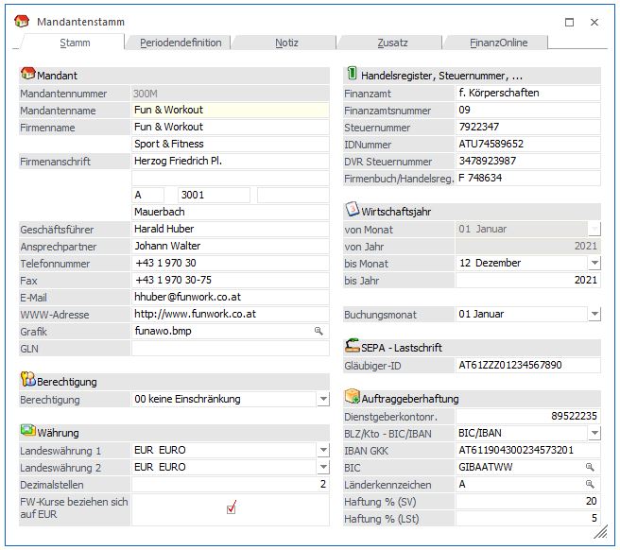Toggle the FW-Kurse beziehen sich auf EUR checkbox
Image resolution: width=620 pixels, height=550 pixels.
click(x=231, y=508)
